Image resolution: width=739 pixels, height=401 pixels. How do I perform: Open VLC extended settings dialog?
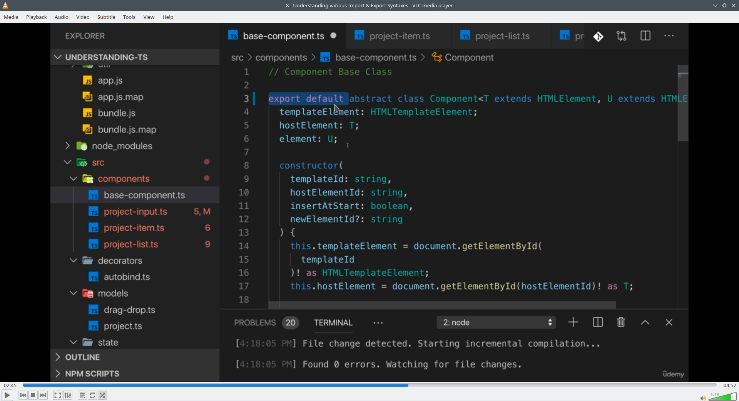68,395
